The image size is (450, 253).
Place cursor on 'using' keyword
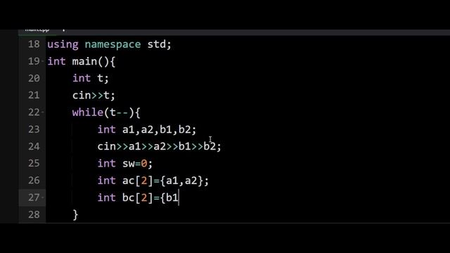point(63,44)
